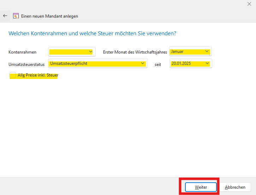Enable the Alle Preise inkl. Steuer checkbox

coord(13,75)
